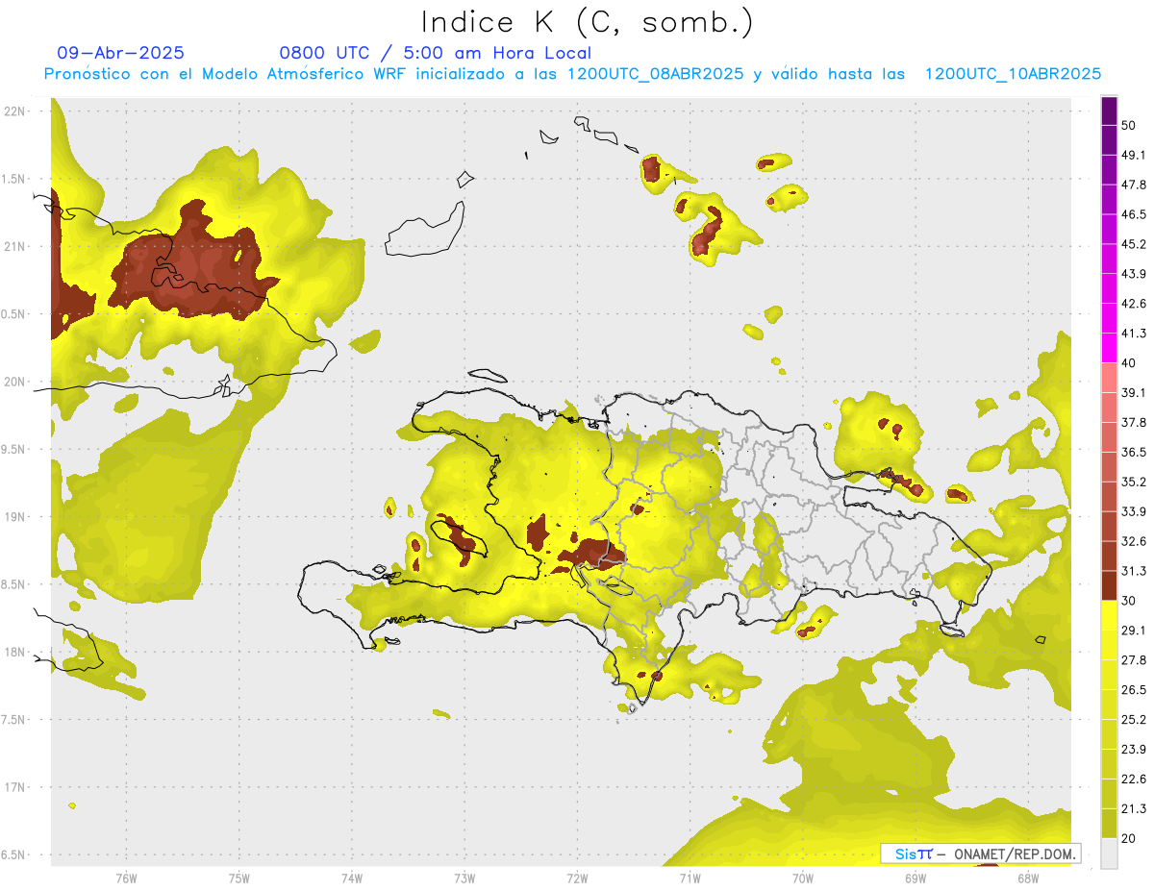Click the light gray swatch below 20

[1109, 853]
